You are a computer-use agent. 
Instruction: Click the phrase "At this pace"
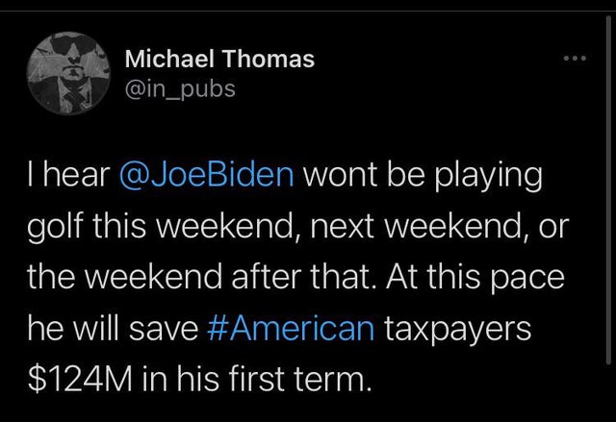coord(475,278)
